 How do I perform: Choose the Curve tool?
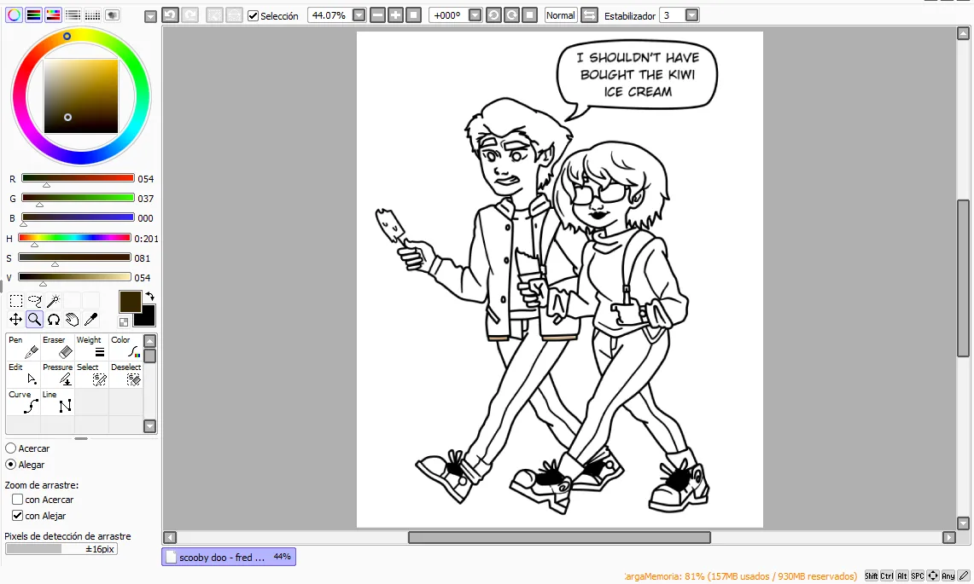point(24,402)
